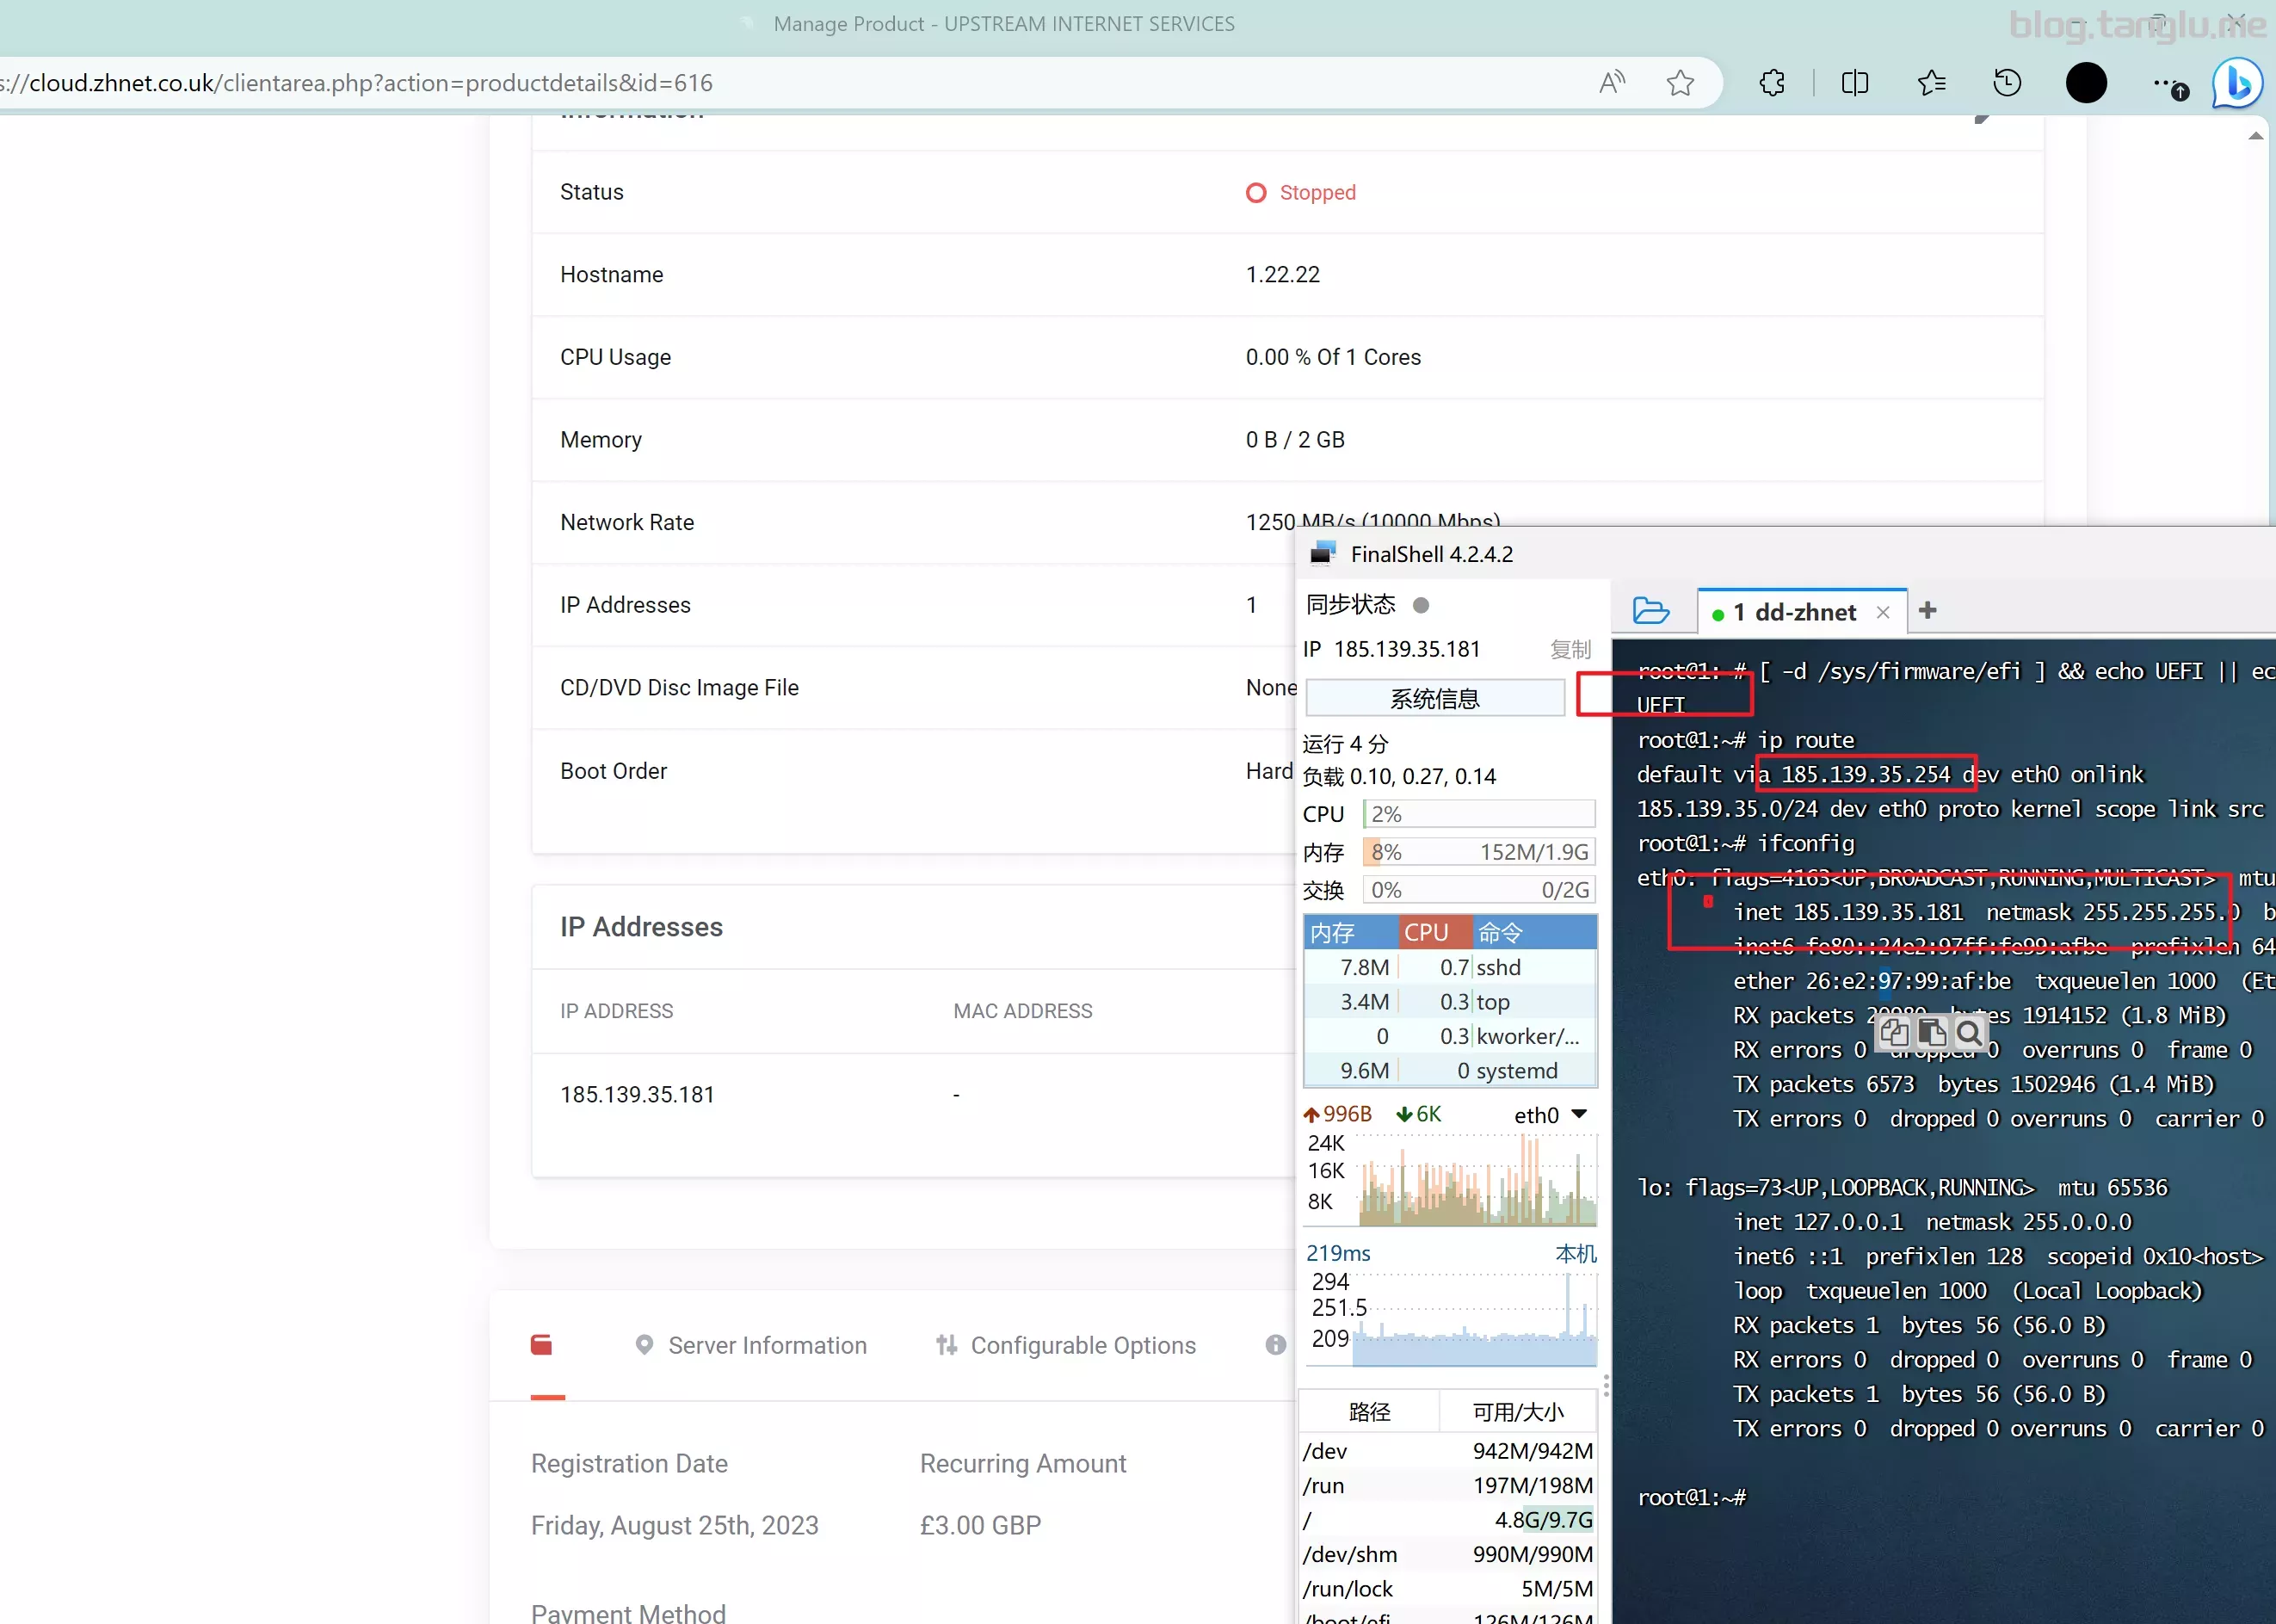Click the 负载 load average text

coord(1398,776)
